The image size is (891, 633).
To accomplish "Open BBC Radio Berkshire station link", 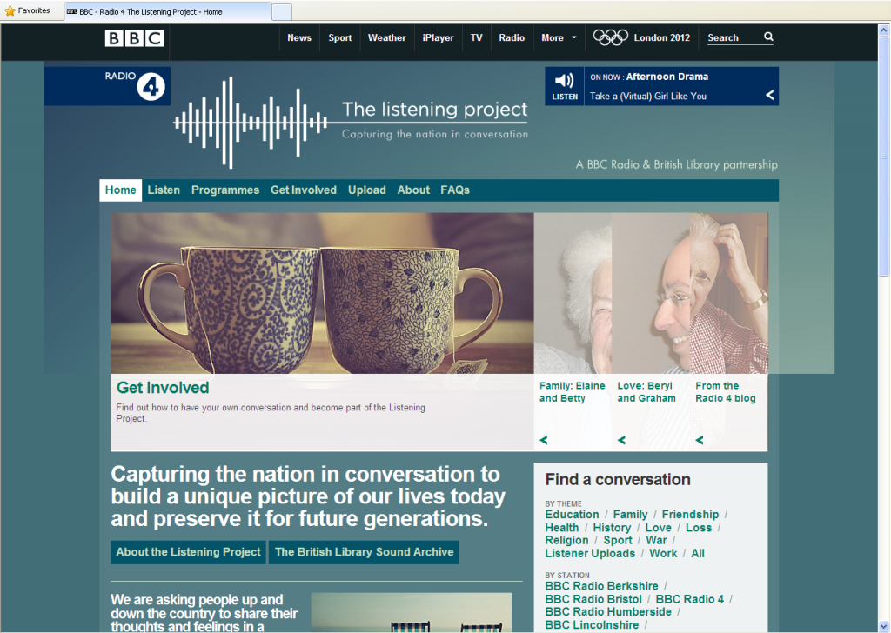I will [601, 586].
